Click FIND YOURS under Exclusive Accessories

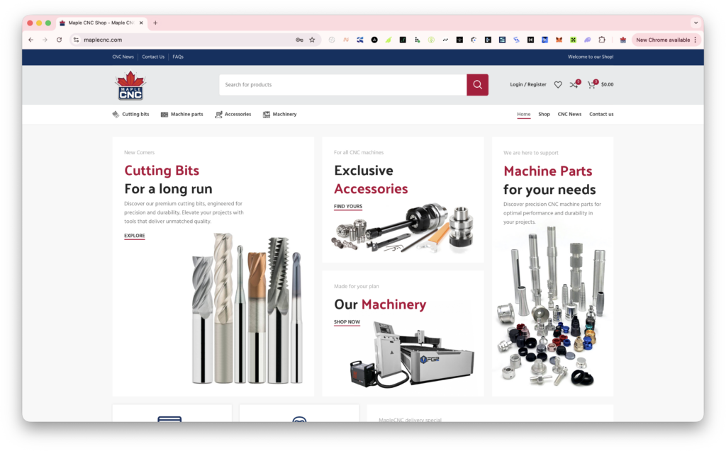(x=347, y=206)
